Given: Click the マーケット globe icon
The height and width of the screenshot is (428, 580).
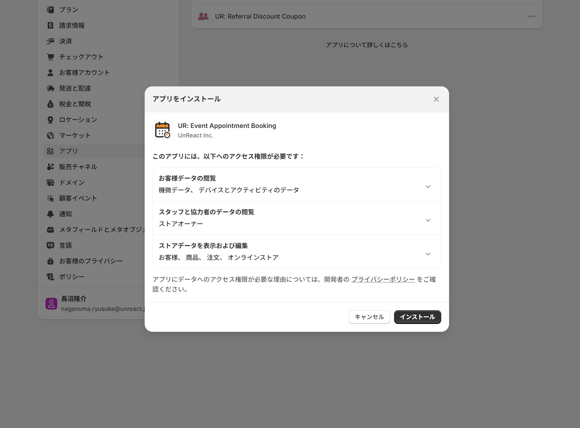Looking at the screenshot, I should 50,135.
